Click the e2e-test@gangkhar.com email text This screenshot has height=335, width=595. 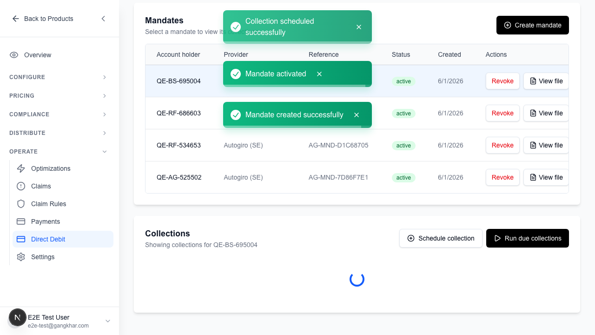pos(58,326)
